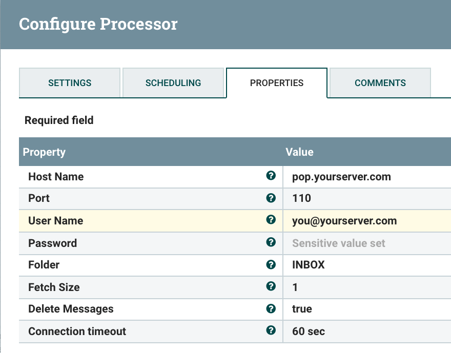Click the Port help question mark

point(271,198)
